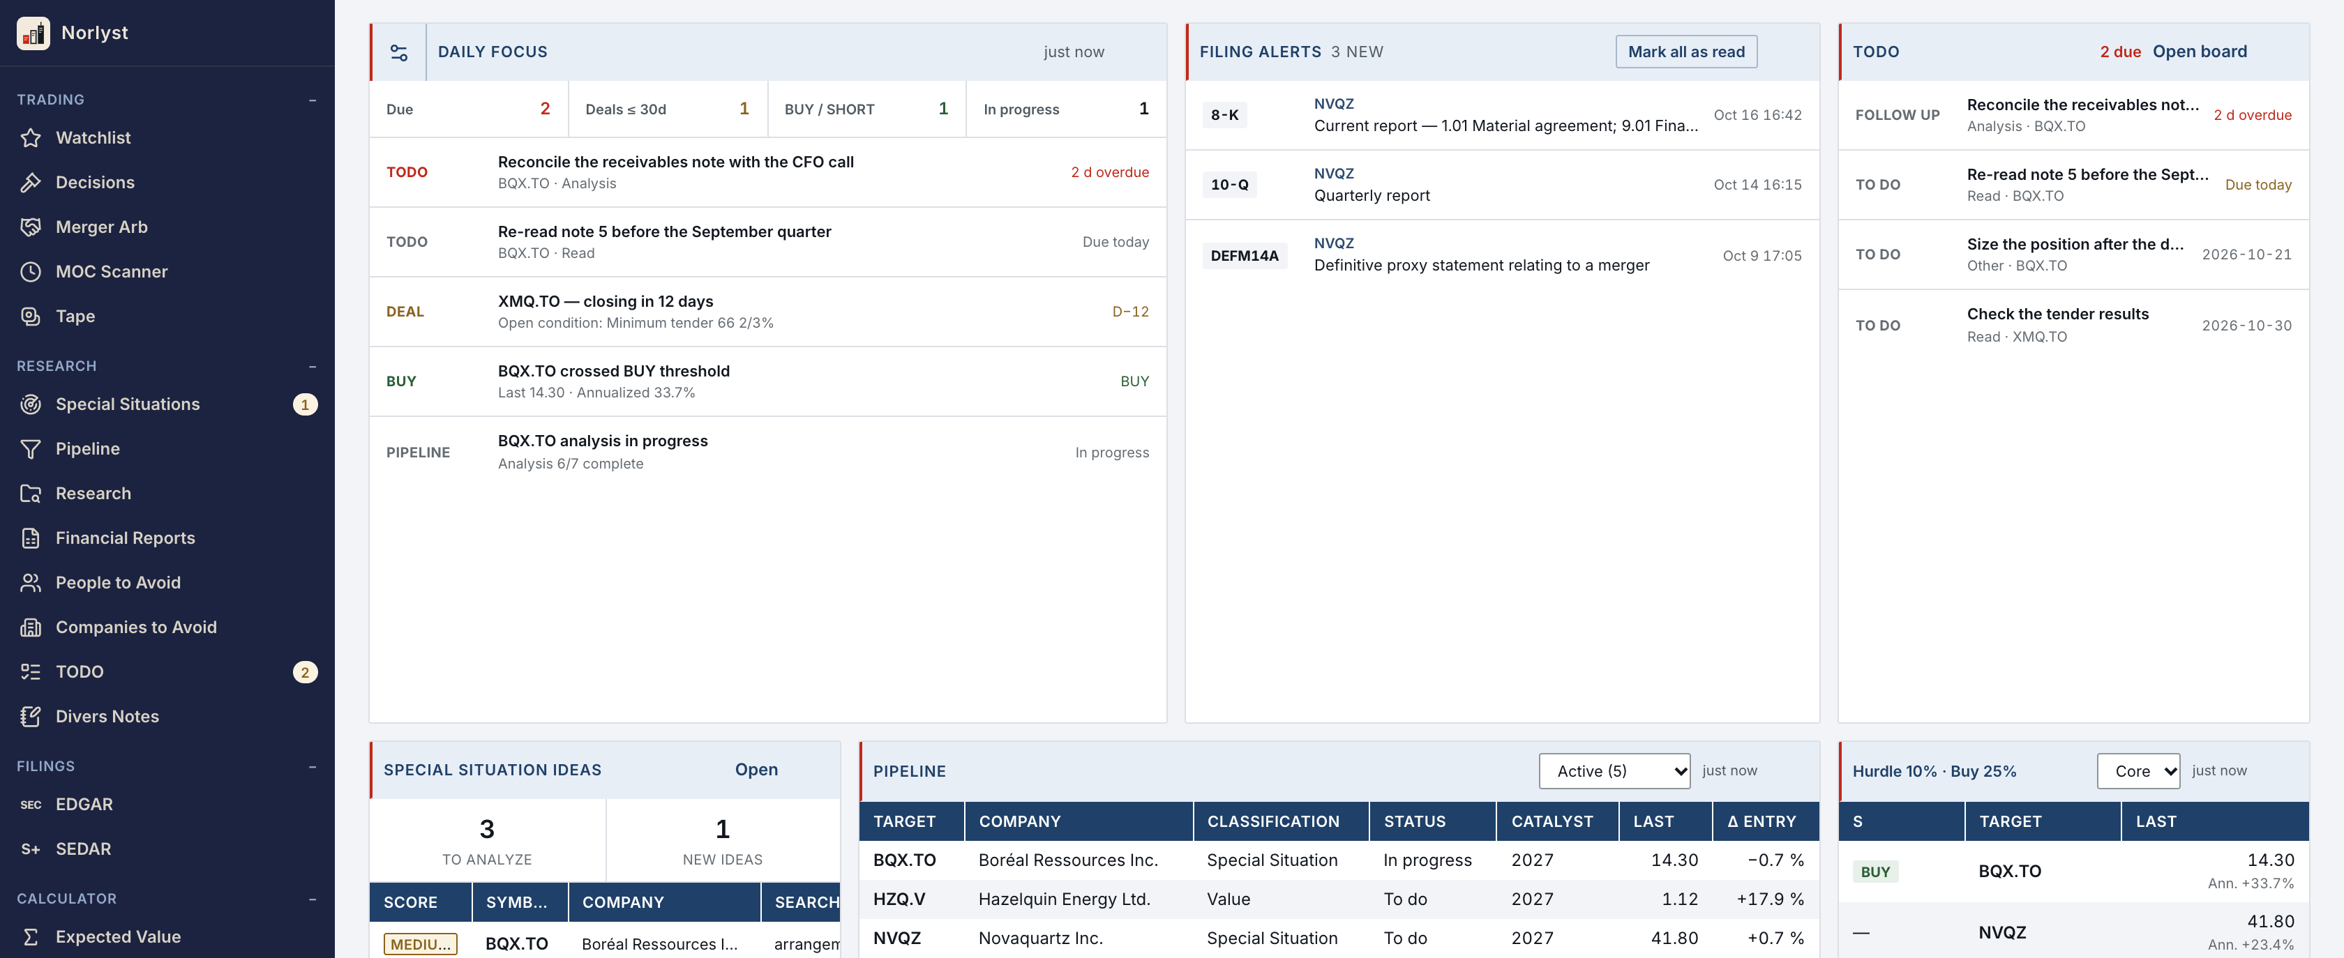Click 'Hazelquin Energy Ltd.' pipeline row
The height and width of the screenshot is (958, 2344).
point(1339,899)
